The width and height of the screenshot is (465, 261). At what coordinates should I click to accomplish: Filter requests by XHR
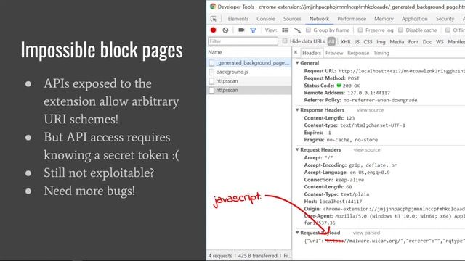(x=346, y=42)
